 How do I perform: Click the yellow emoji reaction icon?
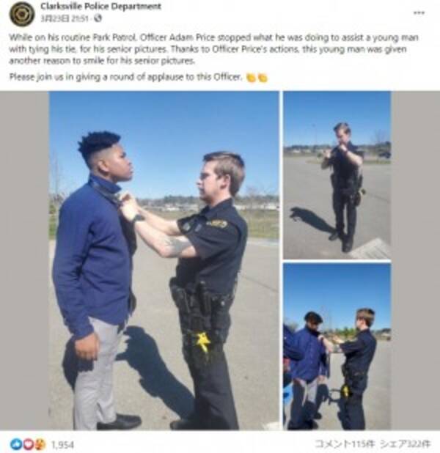pos(40,444)
